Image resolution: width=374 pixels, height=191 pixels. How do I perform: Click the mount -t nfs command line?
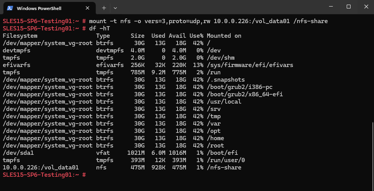point(208,21)
